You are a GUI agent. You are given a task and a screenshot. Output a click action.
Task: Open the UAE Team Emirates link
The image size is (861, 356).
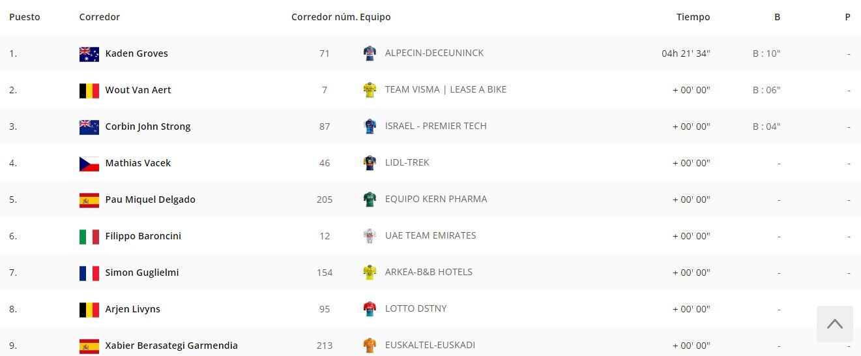[x=430, y=235]
